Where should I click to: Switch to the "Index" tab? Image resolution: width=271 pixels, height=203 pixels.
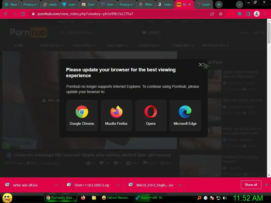point(165,4)
